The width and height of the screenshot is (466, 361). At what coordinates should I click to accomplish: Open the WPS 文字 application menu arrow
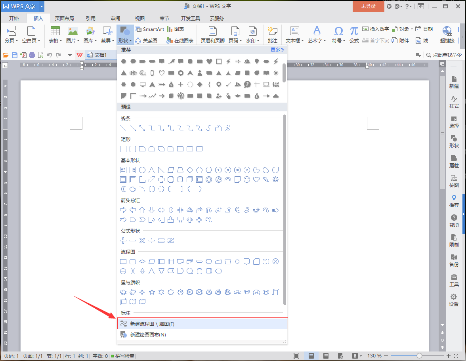tap(42, 6)
